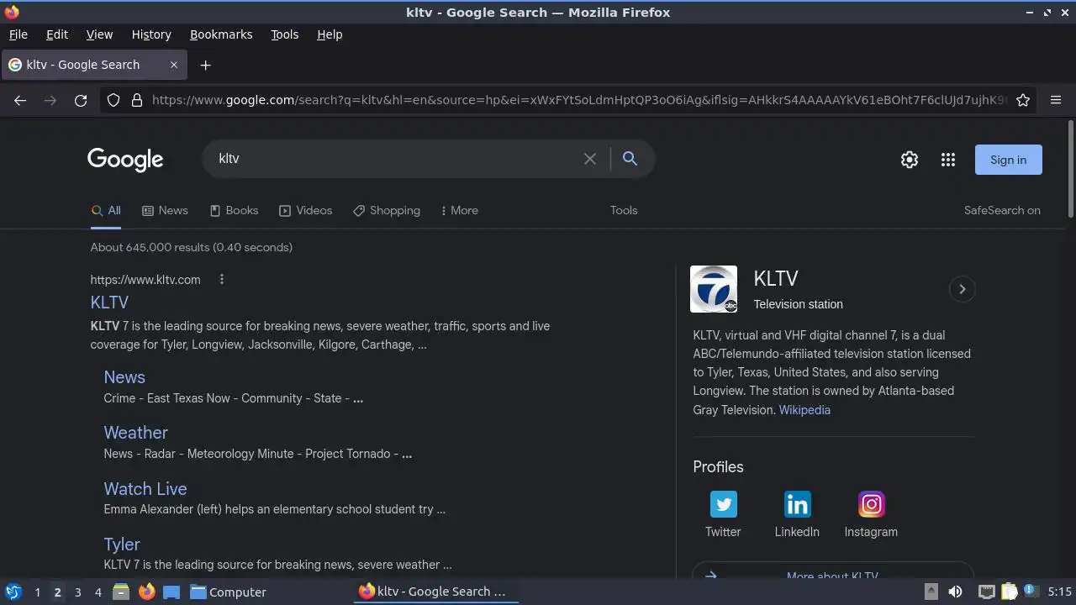View site security padlock info

click(137, 100)
